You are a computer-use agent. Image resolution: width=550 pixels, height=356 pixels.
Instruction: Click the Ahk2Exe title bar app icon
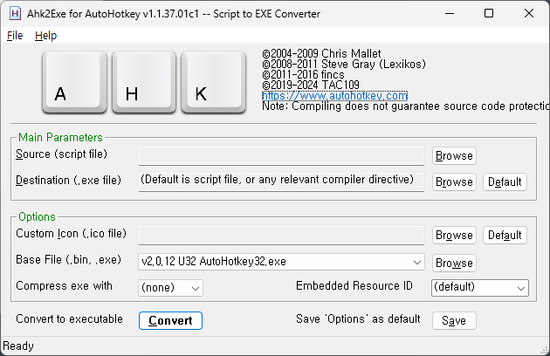[16, 13]
